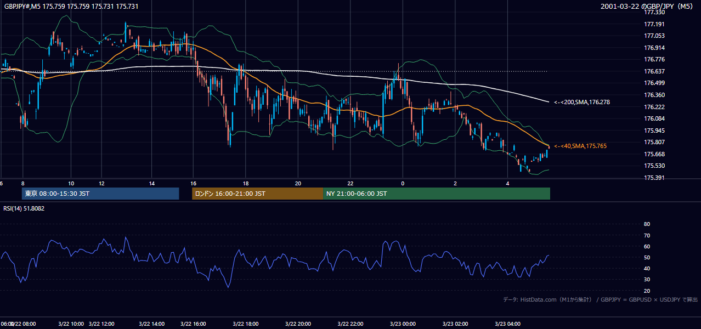This screenshot has width=701, height=329.
Task: Click RSI scale label 30
Action: [647, 280]
